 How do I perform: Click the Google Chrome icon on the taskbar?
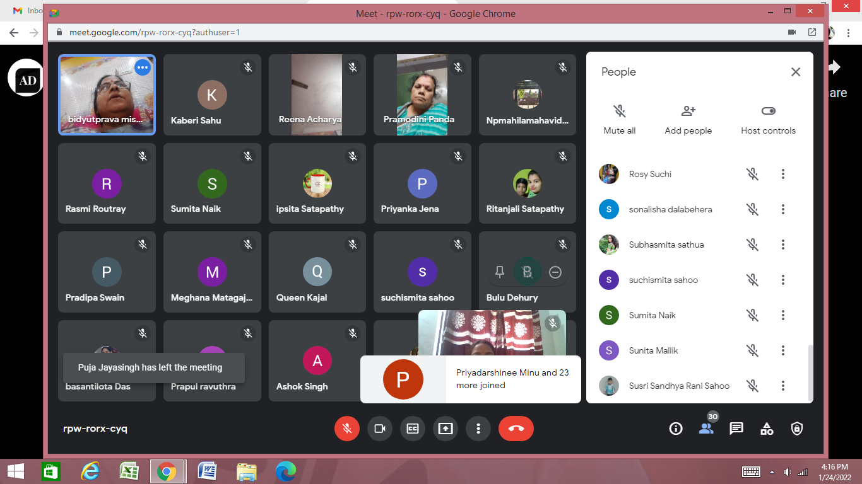coord(167,471)
